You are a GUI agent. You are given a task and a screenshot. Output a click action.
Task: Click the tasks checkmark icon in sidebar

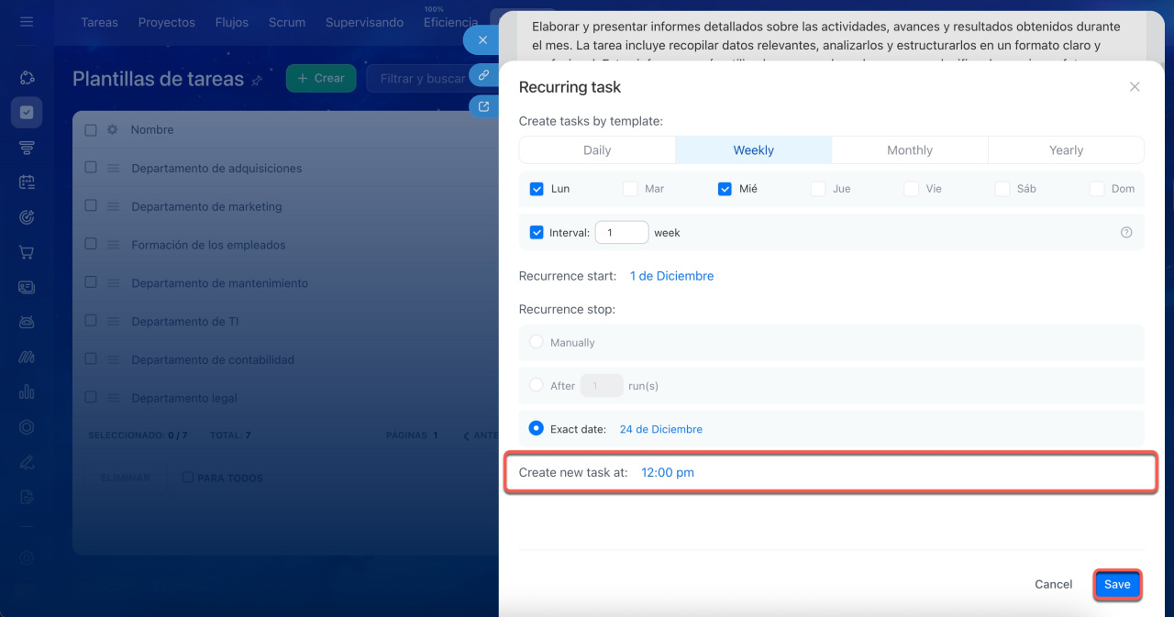point(27,113)
